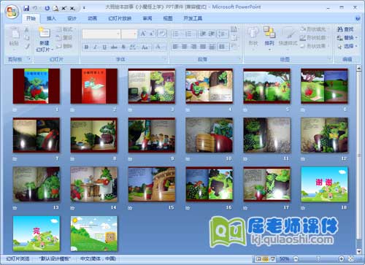Click the Cut scissors icon
Image resolution: width=365 pixels, height=265 pixels.
tap(27, 30)
